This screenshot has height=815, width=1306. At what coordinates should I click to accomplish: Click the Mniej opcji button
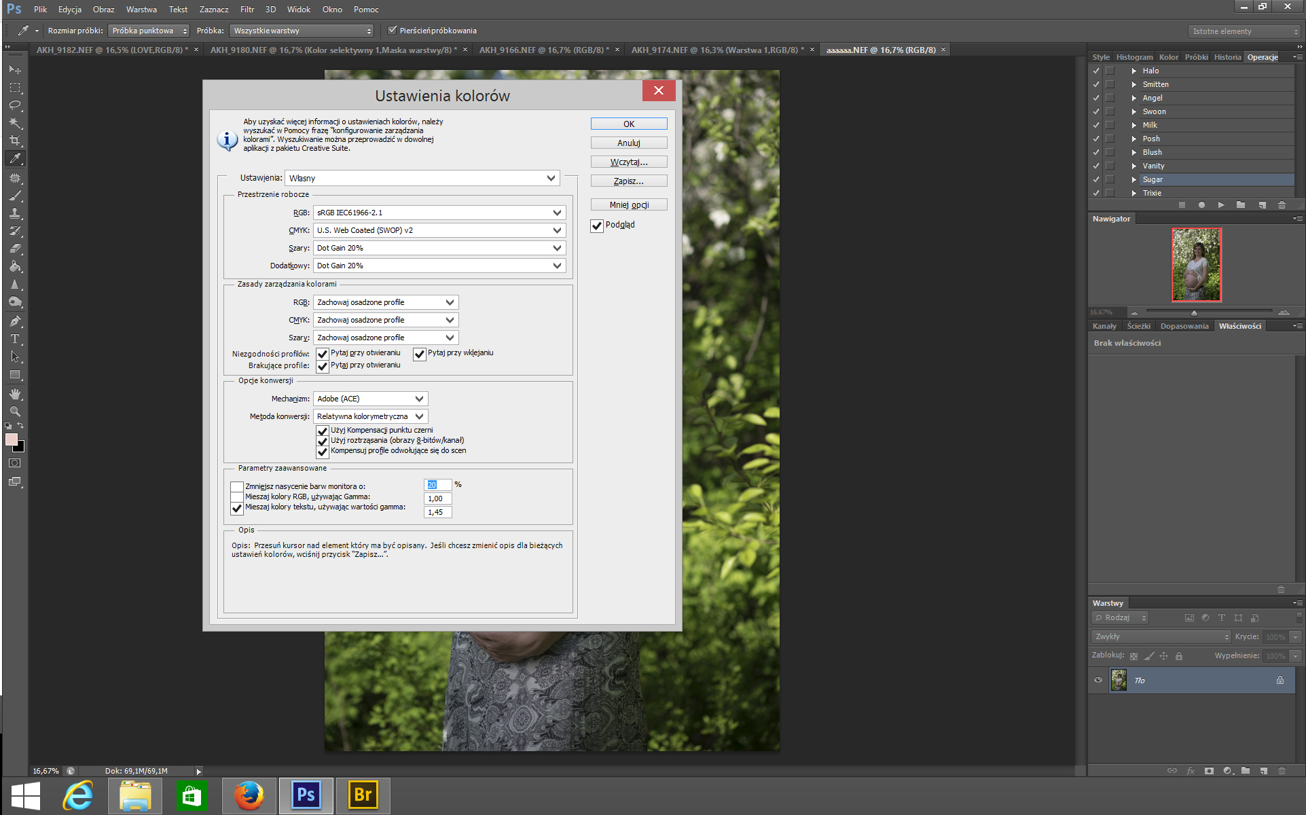point(628,205)
